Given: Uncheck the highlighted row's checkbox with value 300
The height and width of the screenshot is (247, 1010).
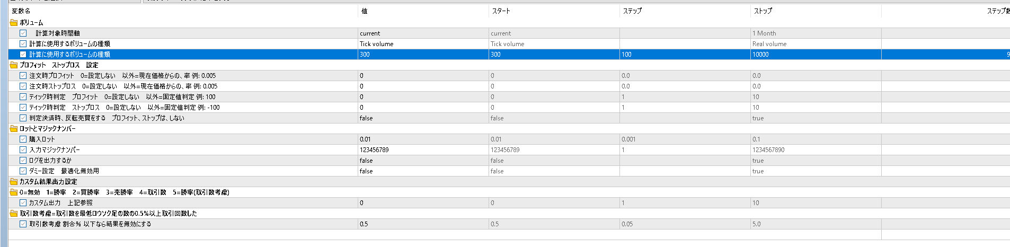Looking at the screenshot, I should tap(23, 55).
